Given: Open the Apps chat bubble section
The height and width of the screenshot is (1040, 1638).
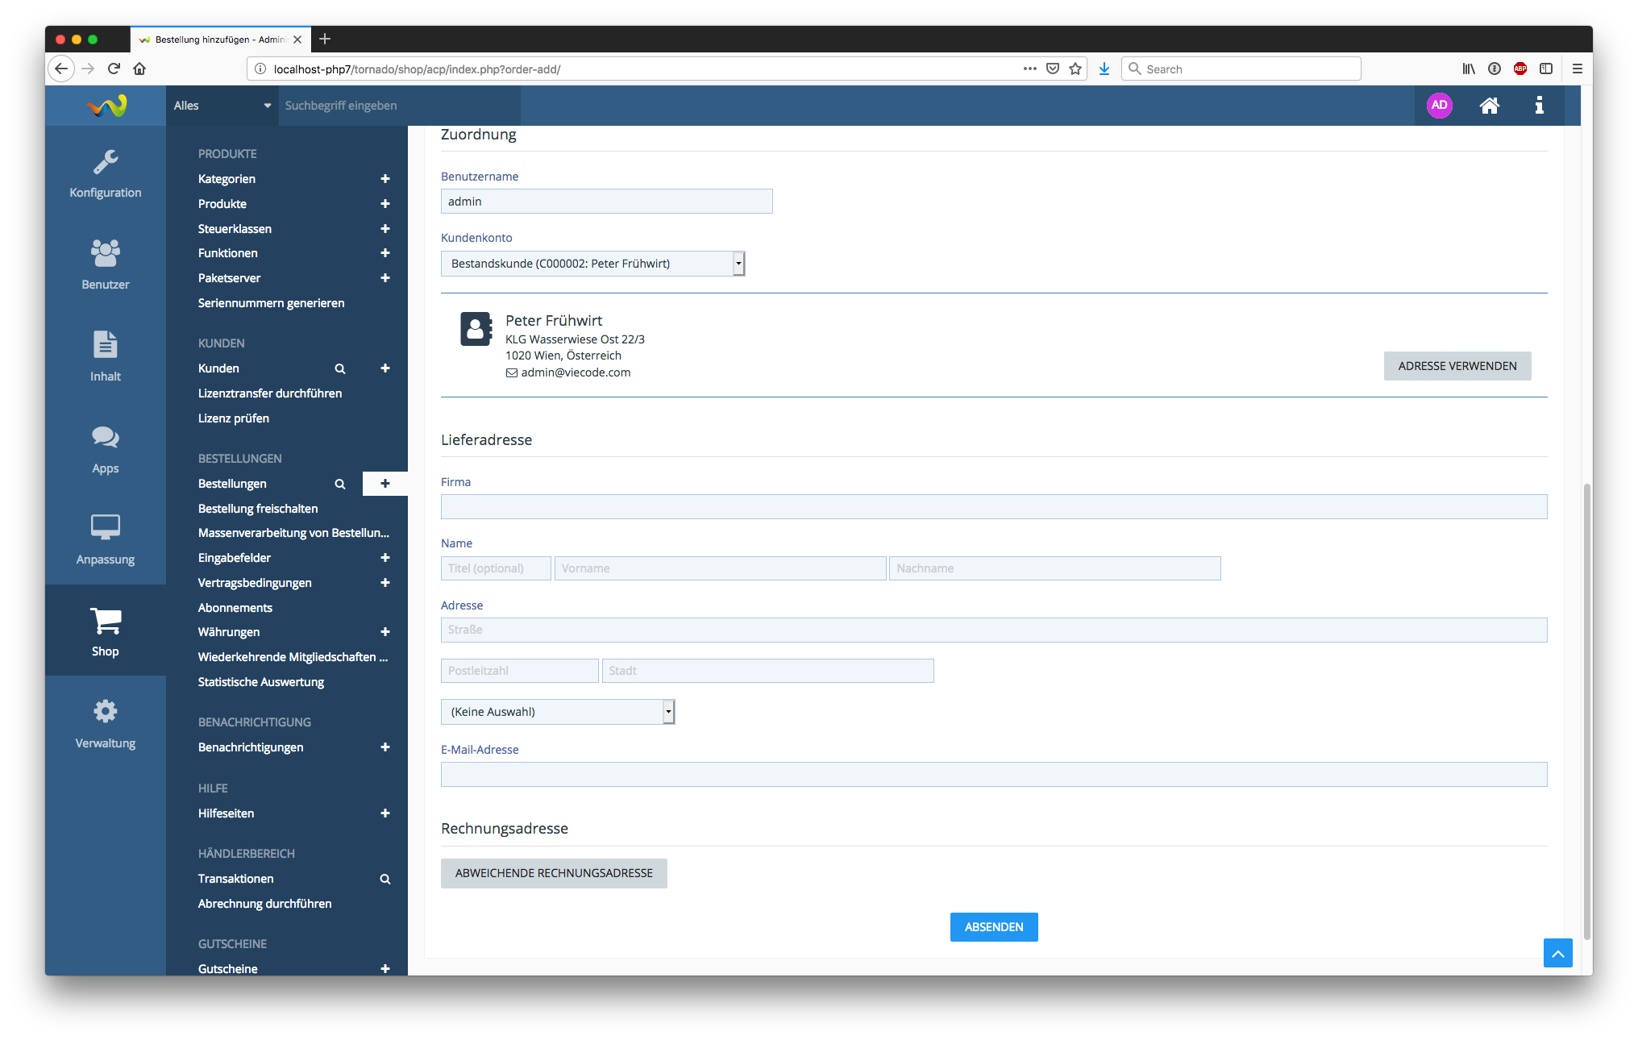Looking at the screenshot, I should coord(105,448).
